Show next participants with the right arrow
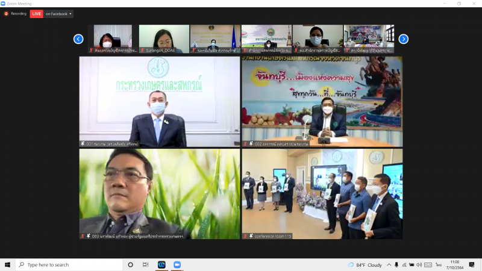This screenshot has width=482, height=271. point(403,39)
